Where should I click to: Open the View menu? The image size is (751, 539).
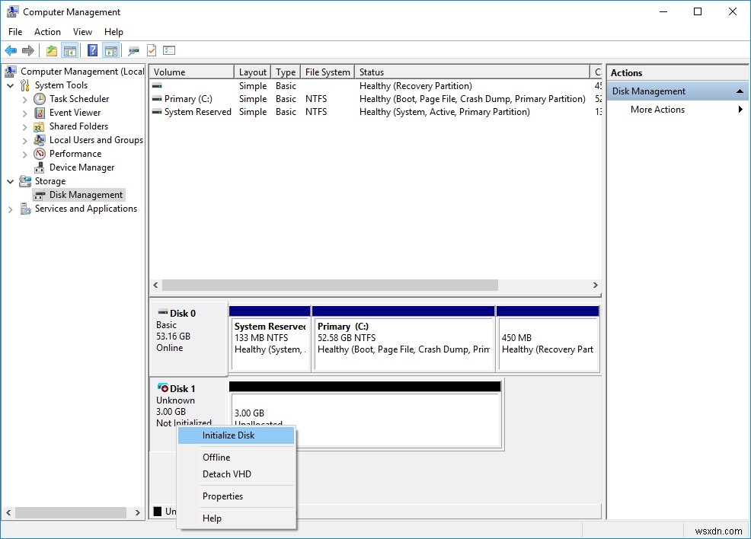click(x=82, y=31)
